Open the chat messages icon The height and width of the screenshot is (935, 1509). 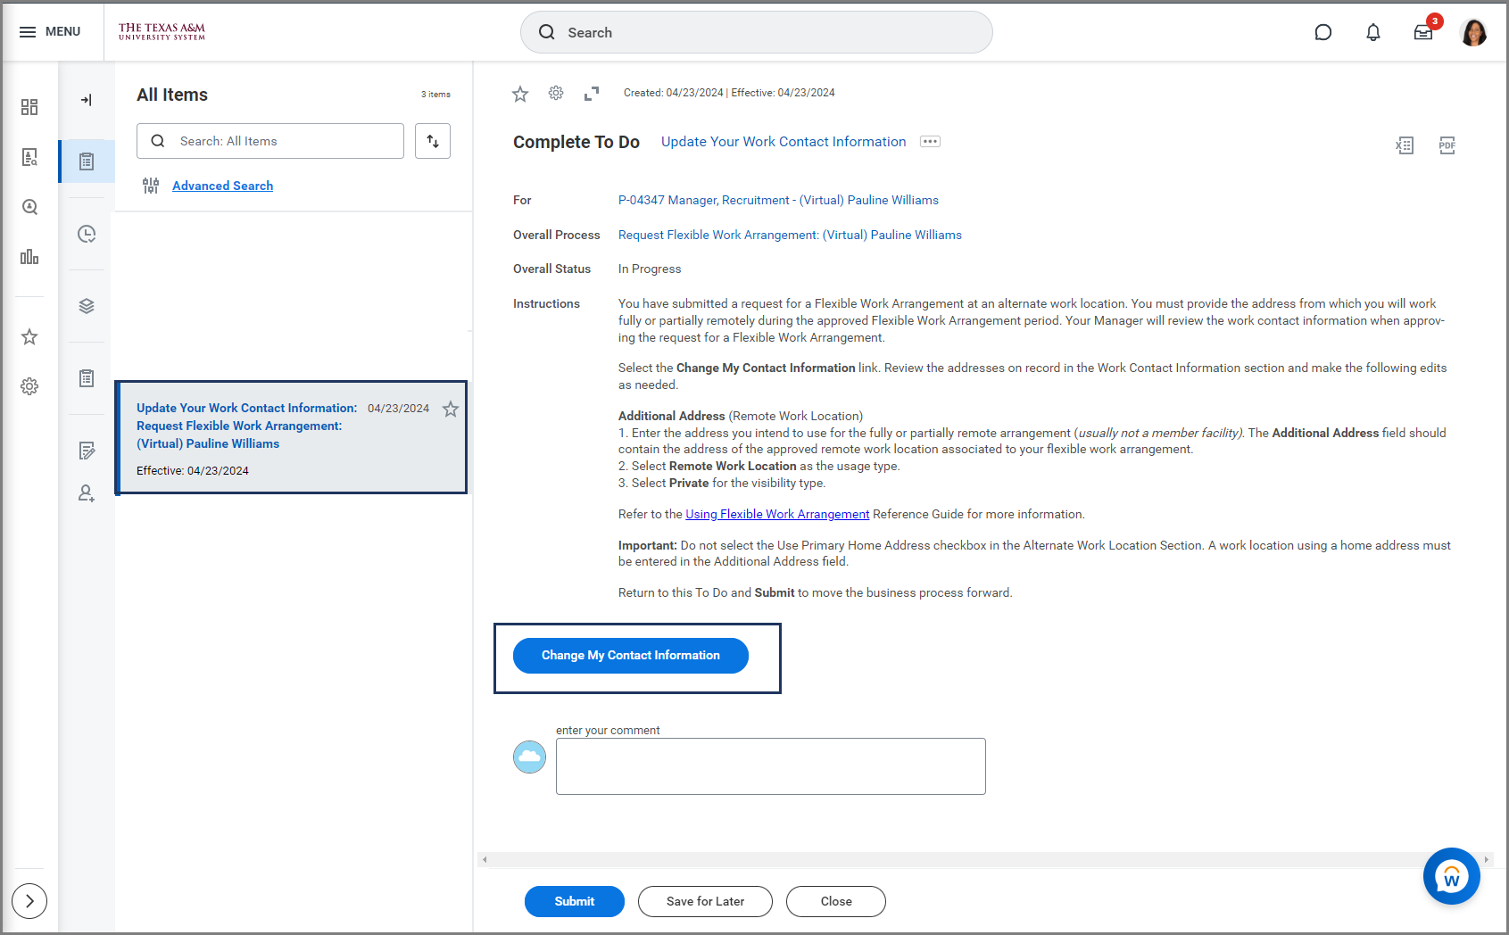click(x=1323, y=33)
